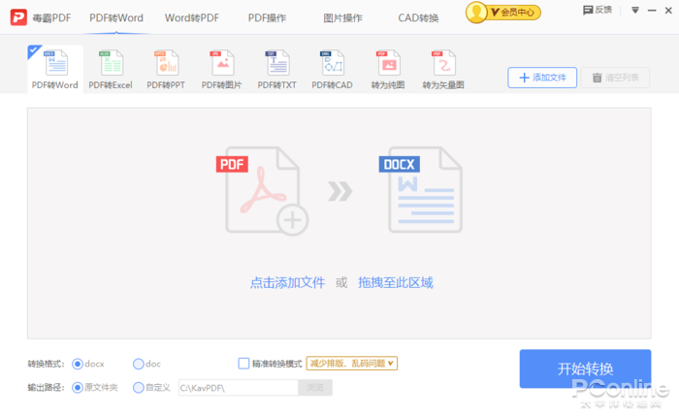Open the PDF操作 top tab

point(267,17)
